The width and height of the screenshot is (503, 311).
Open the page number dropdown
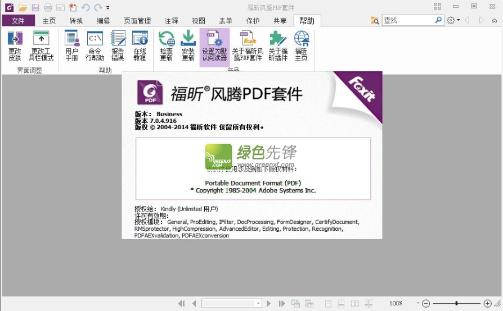pyautogui.click(x=258, y=303)
